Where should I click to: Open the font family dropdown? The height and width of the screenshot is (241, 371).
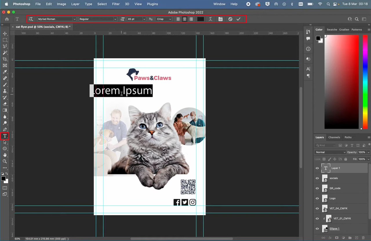coord(74,19)
